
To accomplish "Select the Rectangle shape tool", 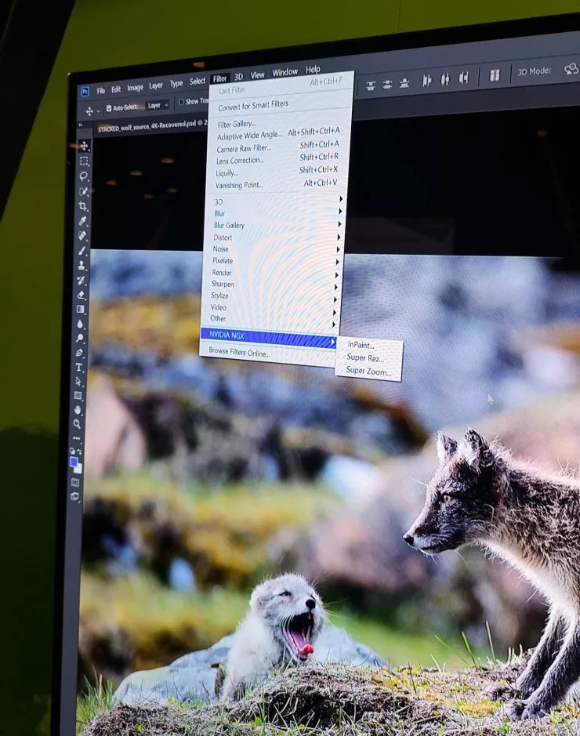I will (78, 396).
